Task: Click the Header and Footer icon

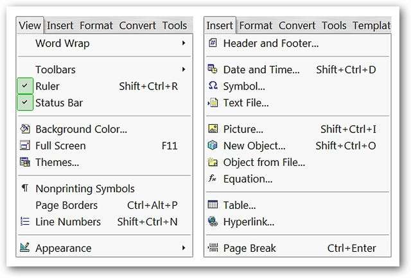Action: coord(213,43)
